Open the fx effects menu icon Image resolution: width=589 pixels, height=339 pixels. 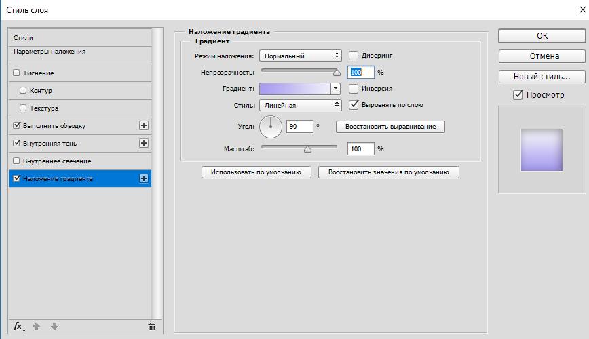coord(18,326)
